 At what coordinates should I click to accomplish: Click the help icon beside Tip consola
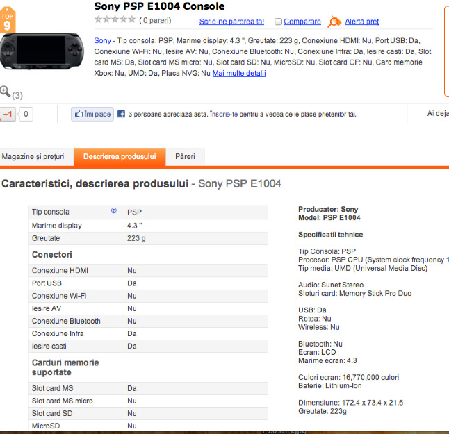tap(114, 211)
